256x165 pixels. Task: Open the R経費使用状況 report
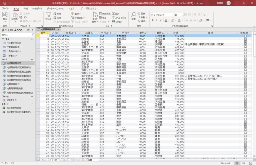14,108
